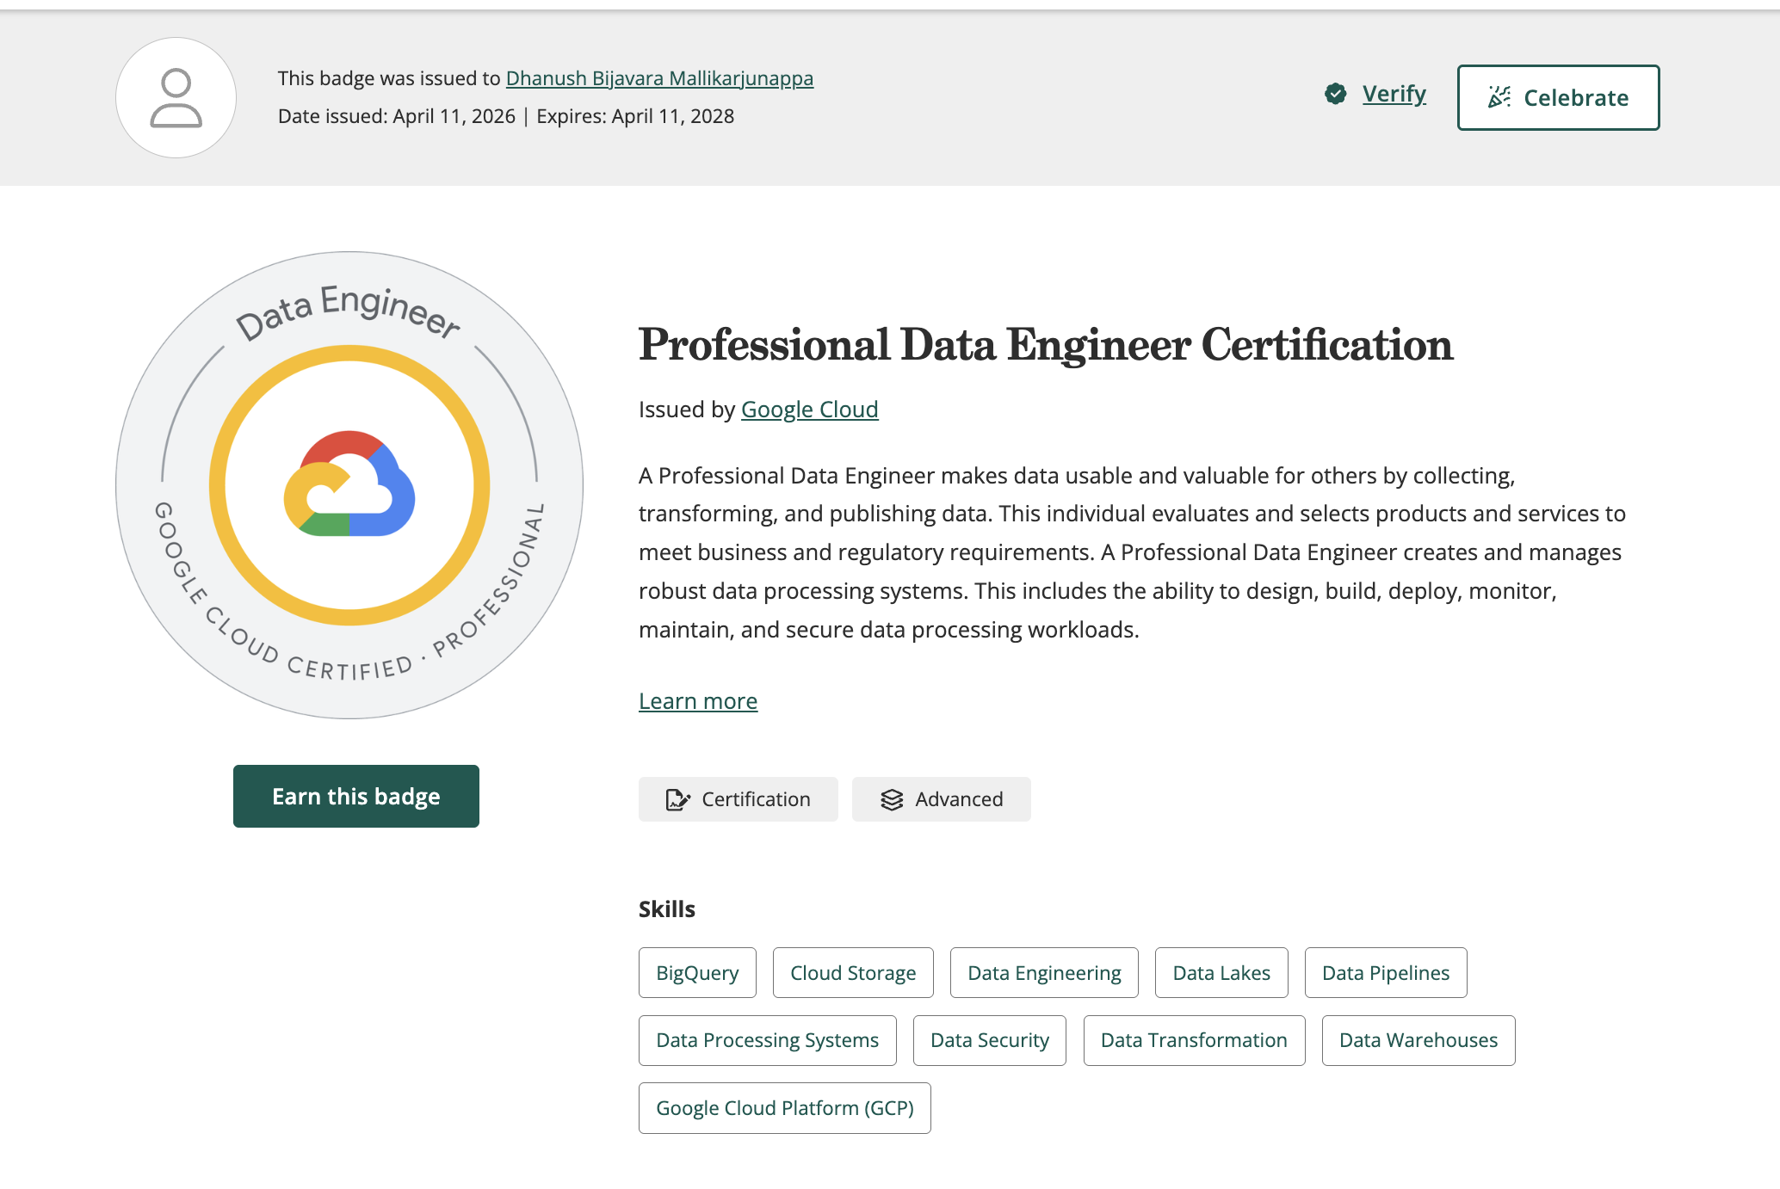Click the Earn this badge button
Image resolution: width=1780 pixels, height=1189 pixels.
(356, 796)
